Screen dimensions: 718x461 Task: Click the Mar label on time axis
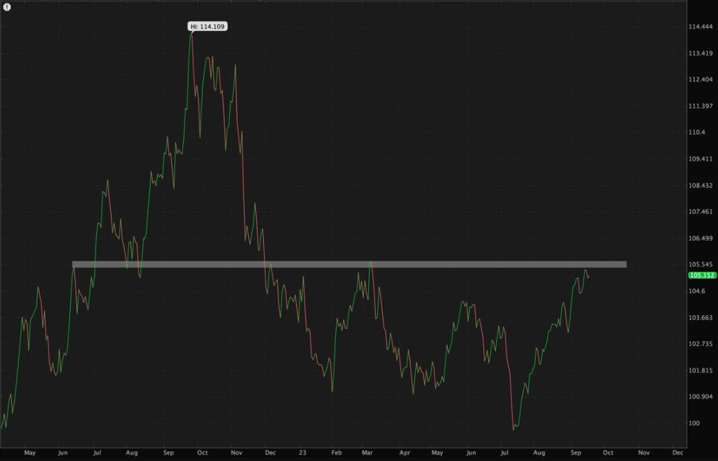367,453
